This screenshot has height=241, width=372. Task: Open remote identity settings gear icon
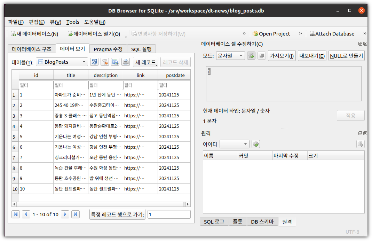click(256, 144)
